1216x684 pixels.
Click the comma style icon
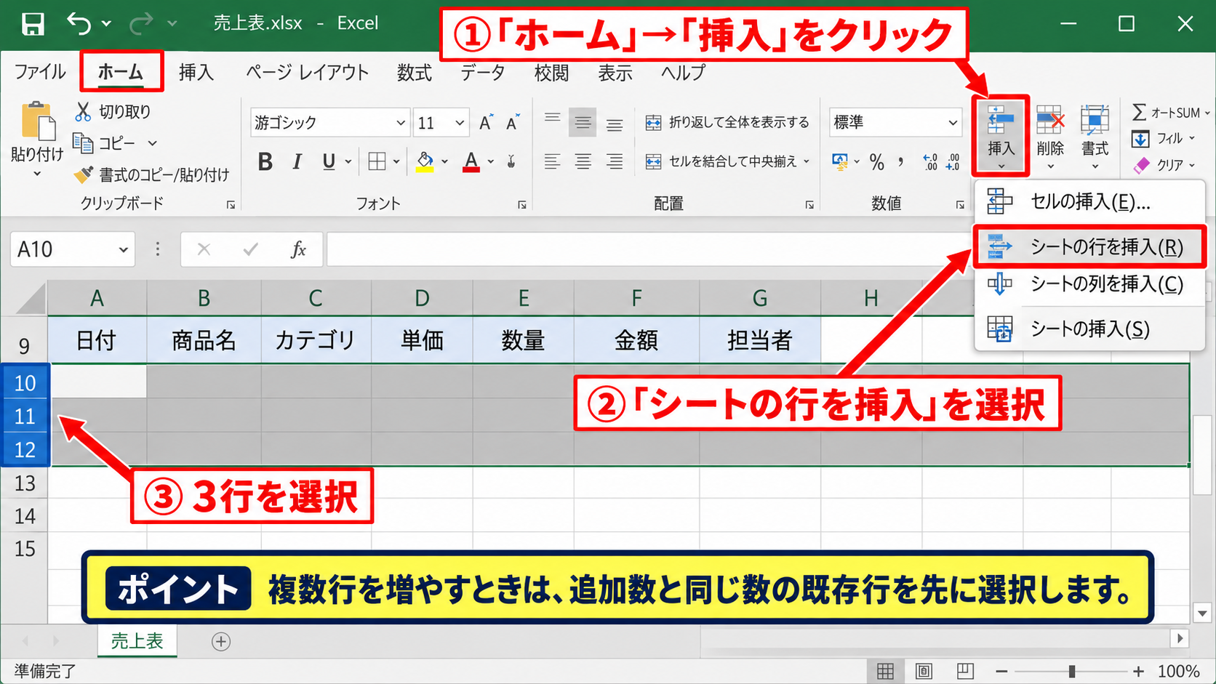(x=901, y=161)
